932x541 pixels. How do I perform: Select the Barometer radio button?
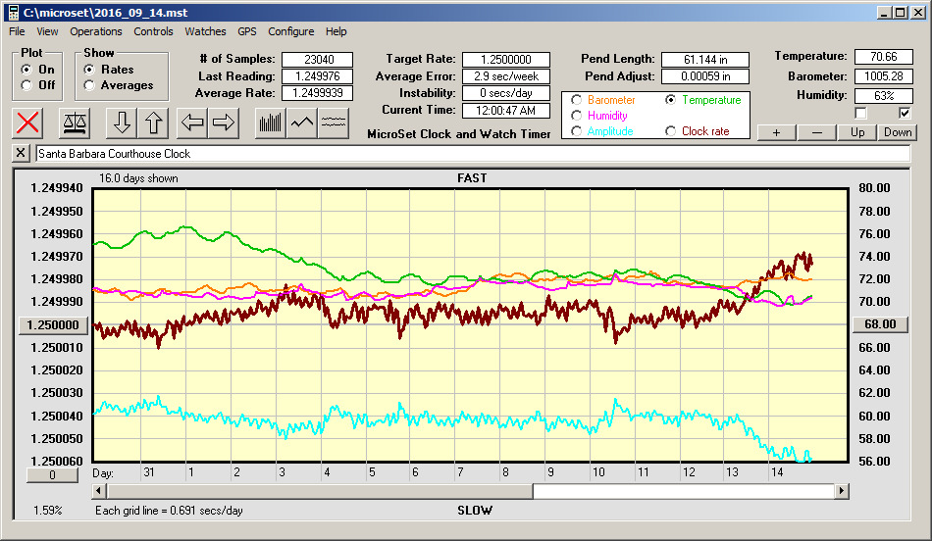click(x=576, y=100)
